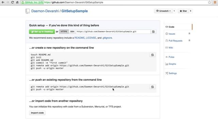Select the SSH protocol toggle
Screen dimensions: 218x122
(72, 32)
